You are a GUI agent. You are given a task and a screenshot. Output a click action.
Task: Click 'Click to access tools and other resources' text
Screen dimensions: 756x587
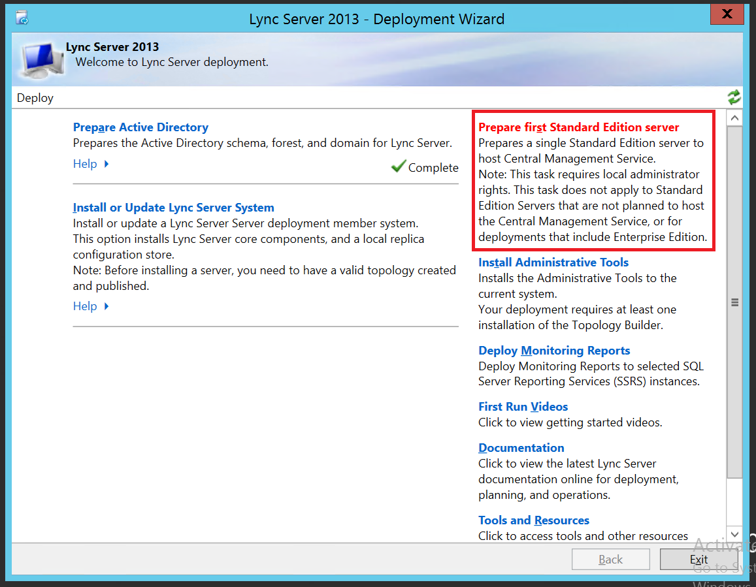583,536
